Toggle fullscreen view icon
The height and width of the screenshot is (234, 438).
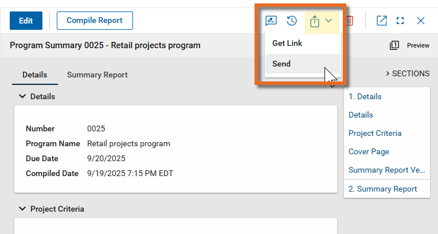400,21
